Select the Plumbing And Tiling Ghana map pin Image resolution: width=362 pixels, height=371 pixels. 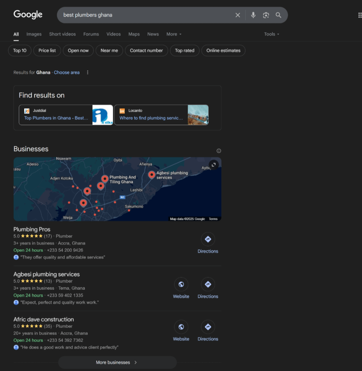click(x=105, y=179)
